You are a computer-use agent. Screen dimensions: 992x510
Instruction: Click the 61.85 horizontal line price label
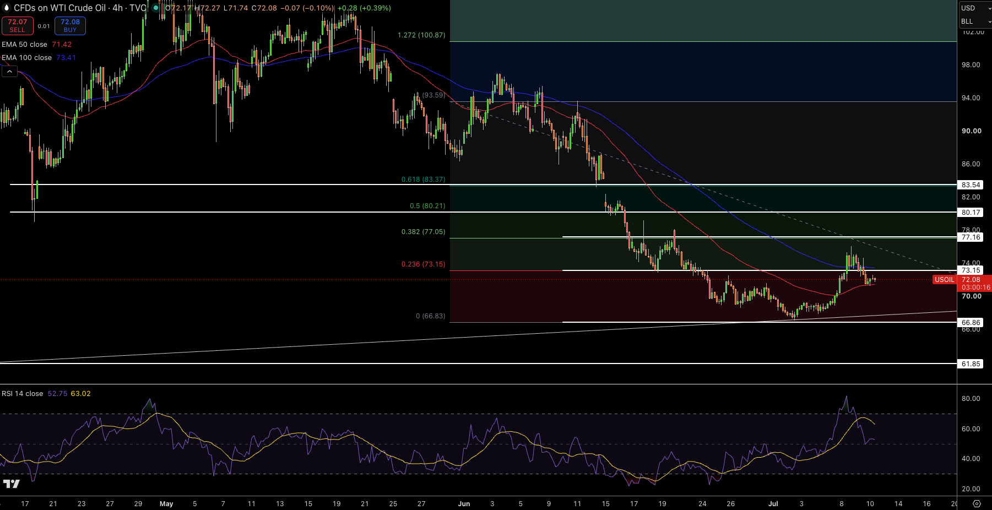971,363
